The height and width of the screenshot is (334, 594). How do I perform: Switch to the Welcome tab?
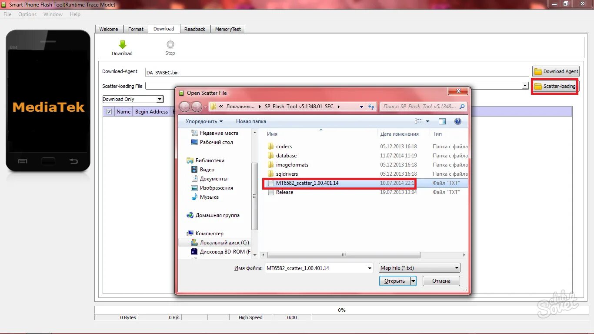click(109, 29)
